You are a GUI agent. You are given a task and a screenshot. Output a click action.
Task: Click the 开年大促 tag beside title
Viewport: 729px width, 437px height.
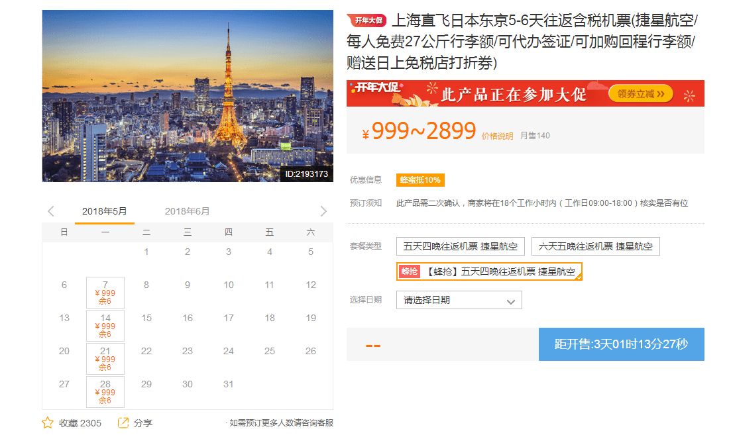367,21
